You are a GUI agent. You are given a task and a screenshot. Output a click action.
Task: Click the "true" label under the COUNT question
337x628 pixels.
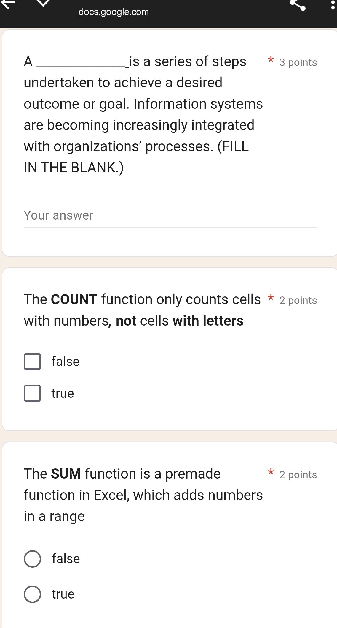(63, 393)
